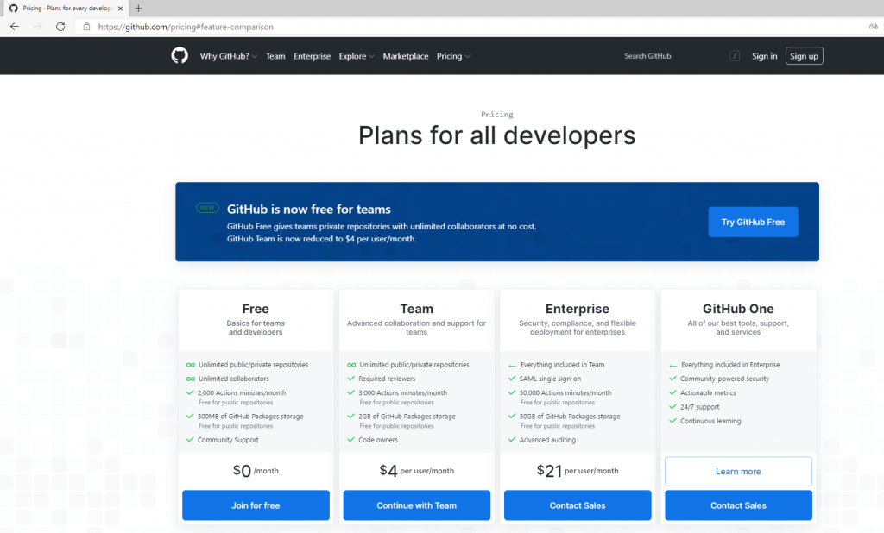Viewport: 884px width, 533px height.
Task: Click the translate icon at address bar end
Action: pyautogui.click(x=874, y=27)
